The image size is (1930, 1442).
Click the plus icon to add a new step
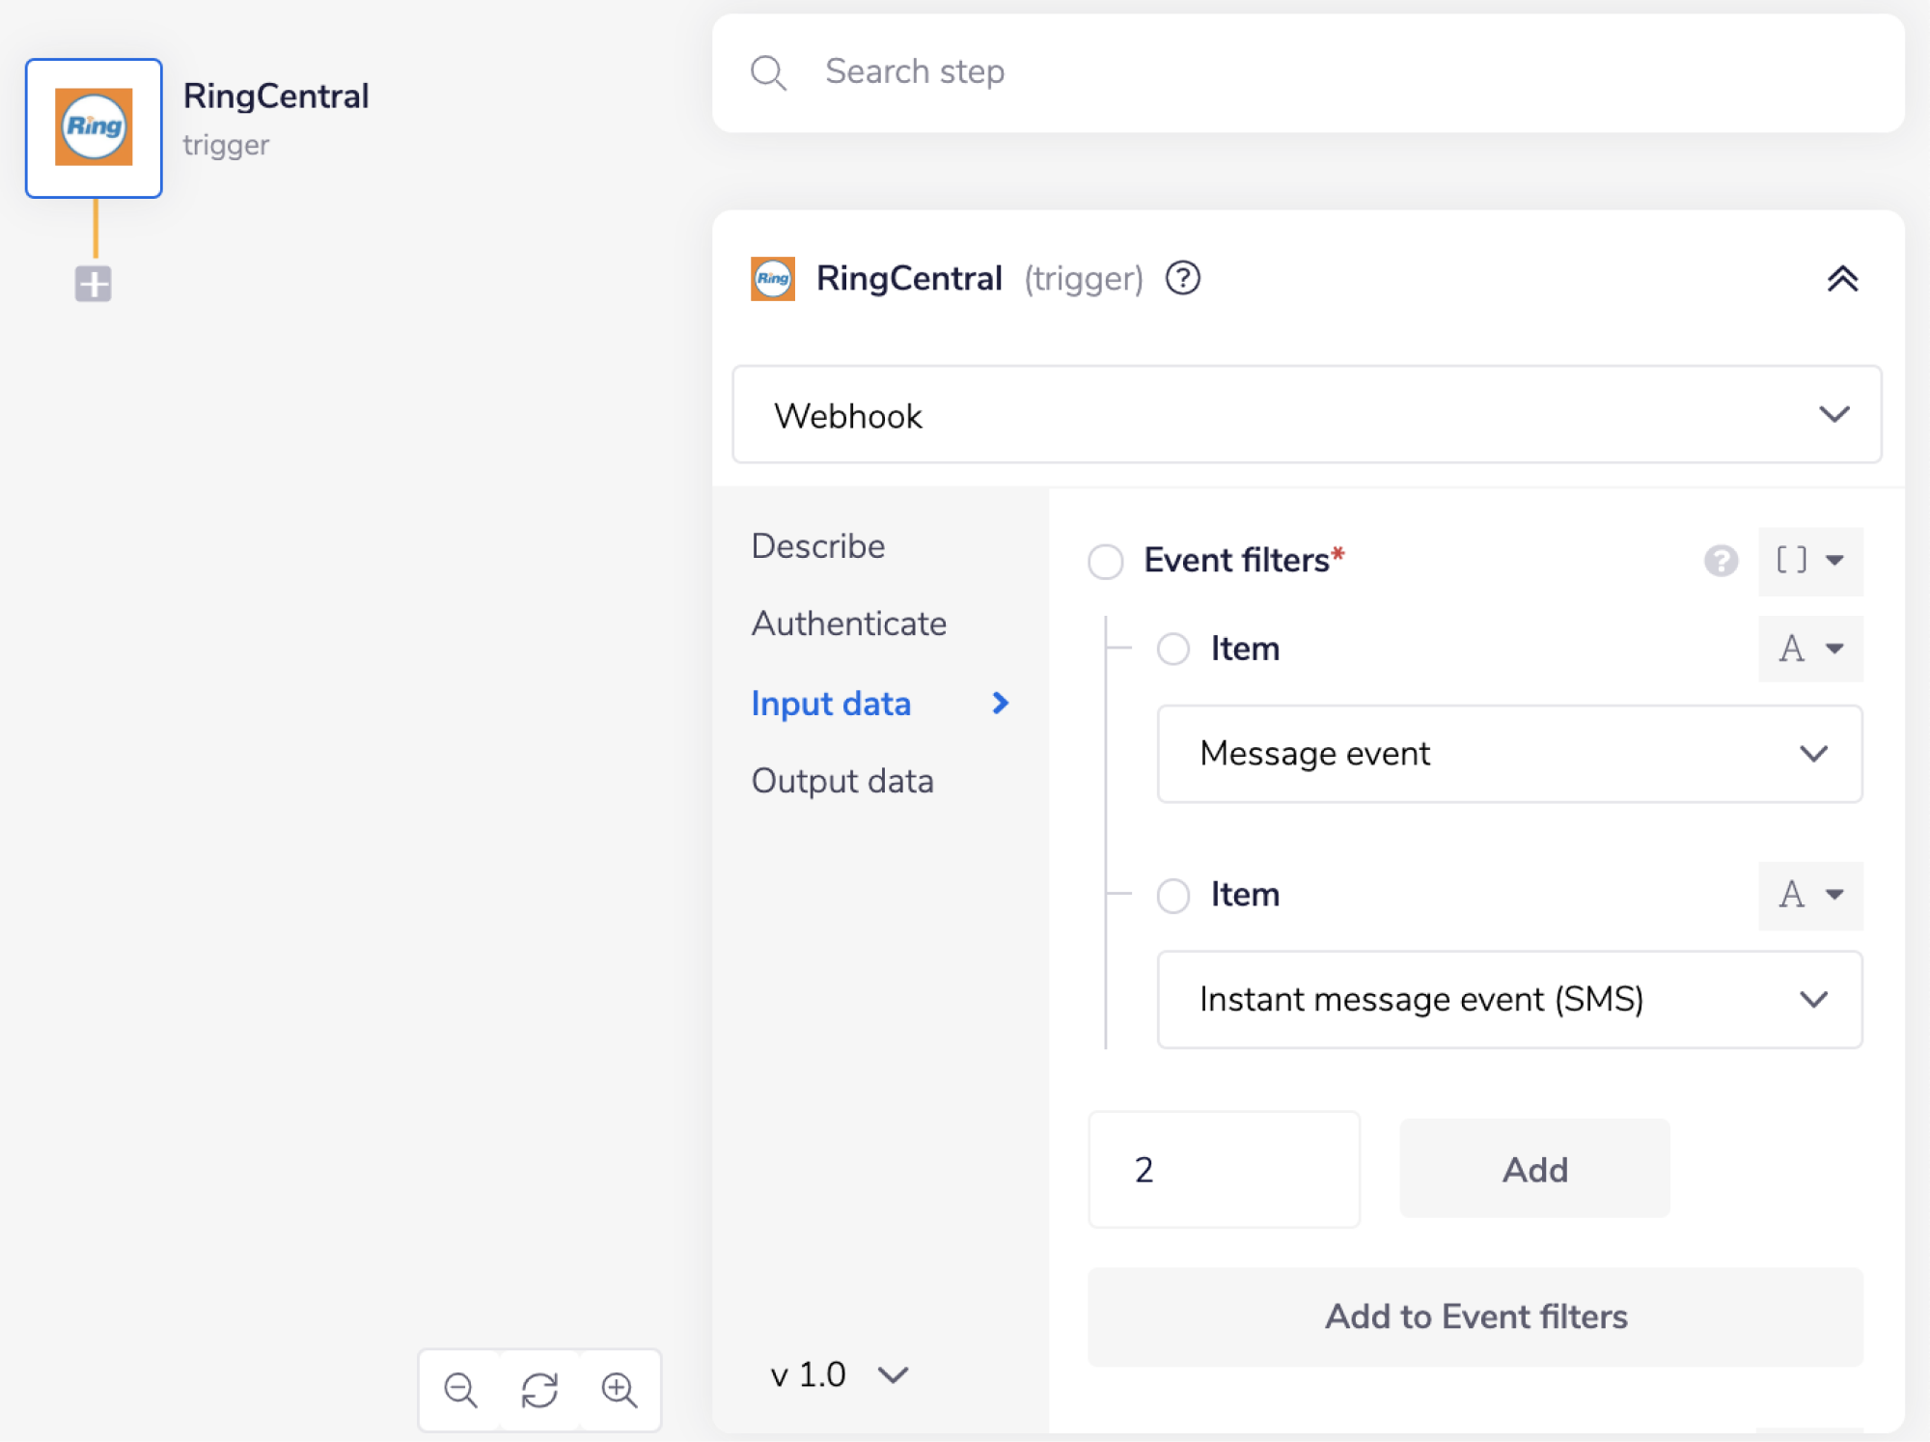[93, 283]
